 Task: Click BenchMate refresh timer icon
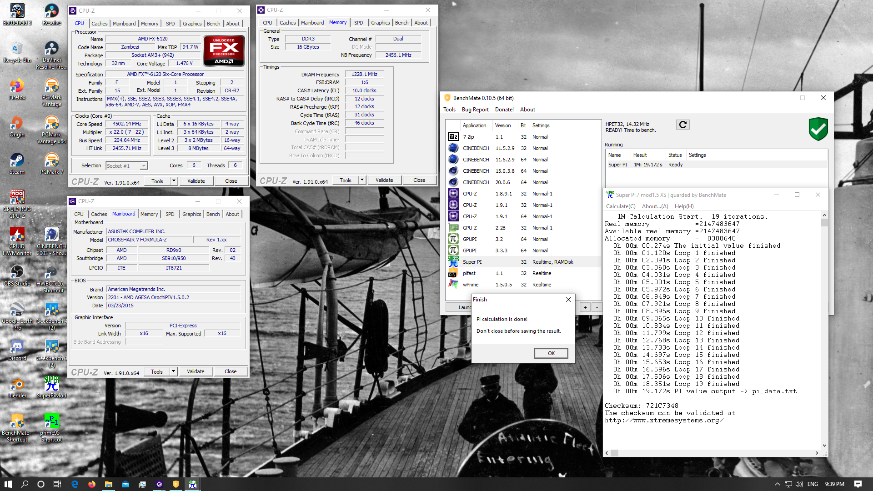point(683,125)
